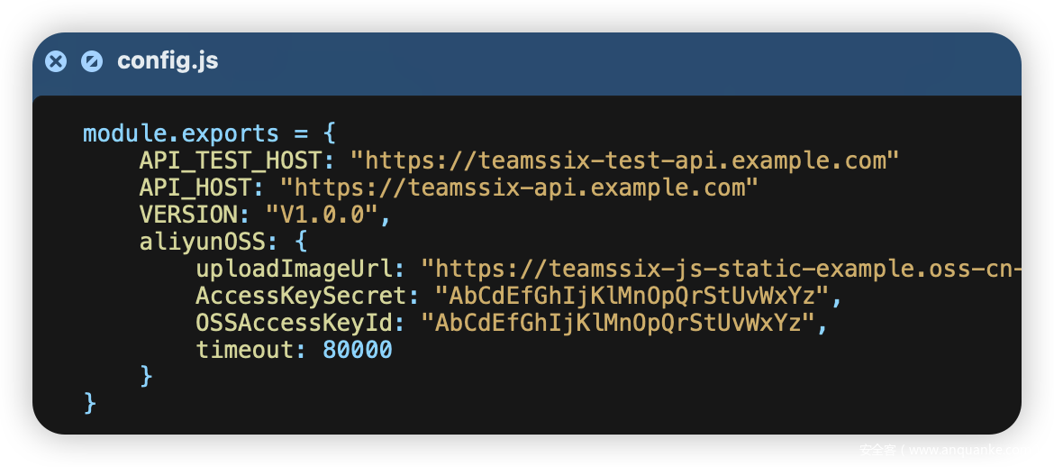The image size is (1054, 467).
Task: Click the final closing brace of module.exports
Action: coord(90,402)
